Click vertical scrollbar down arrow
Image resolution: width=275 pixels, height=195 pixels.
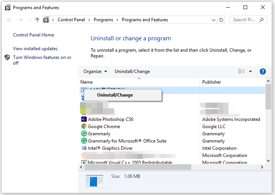click(x=268, y=161)
